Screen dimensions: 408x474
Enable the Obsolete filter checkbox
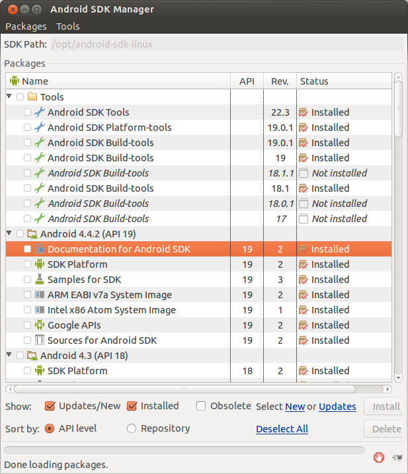(201, 406)
